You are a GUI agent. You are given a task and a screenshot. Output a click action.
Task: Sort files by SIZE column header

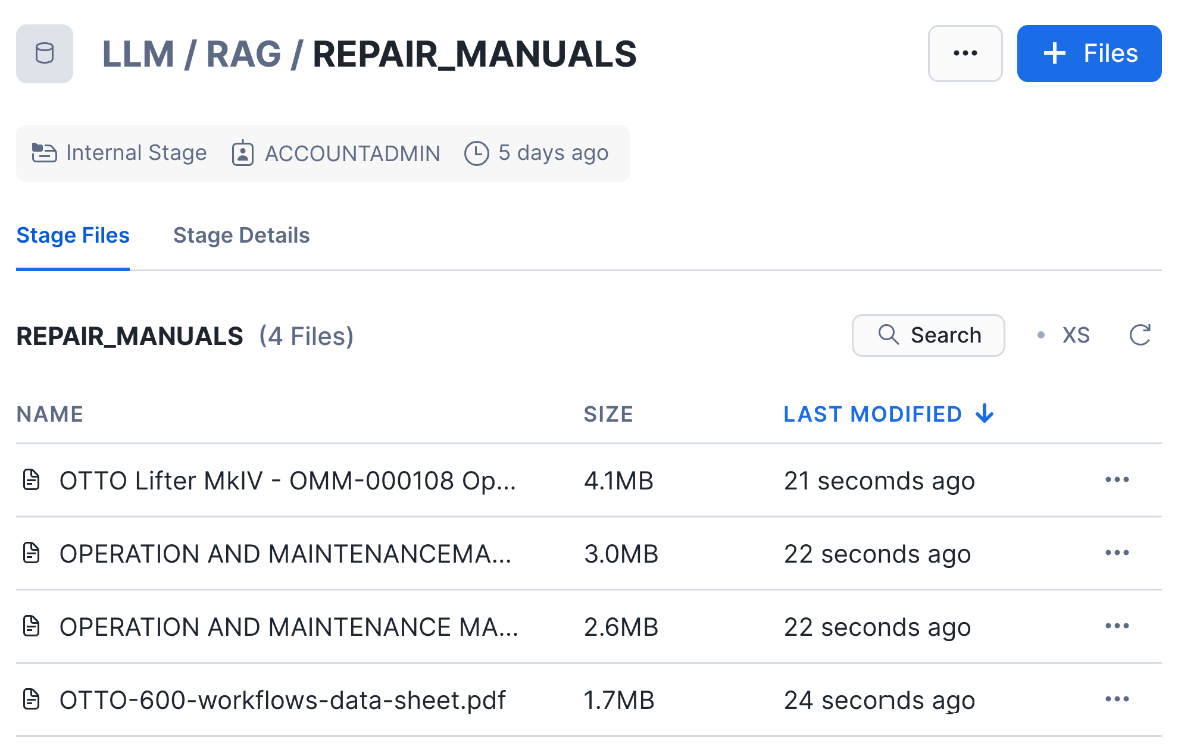pos(608,414)
